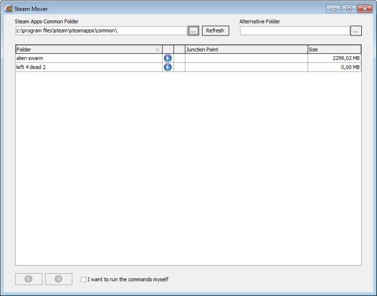Screen dimensions: 377x296
Task: Browse for the Steam Apps Common Folder
Action: pos(193,30)
